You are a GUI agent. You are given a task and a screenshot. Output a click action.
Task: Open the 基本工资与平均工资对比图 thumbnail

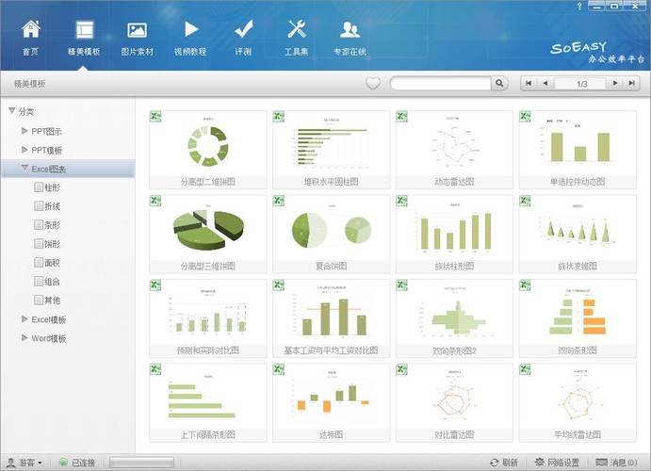pos(331,318)
